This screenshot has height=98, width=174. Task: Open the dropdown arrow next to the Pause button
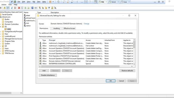(x=53, y=2)
